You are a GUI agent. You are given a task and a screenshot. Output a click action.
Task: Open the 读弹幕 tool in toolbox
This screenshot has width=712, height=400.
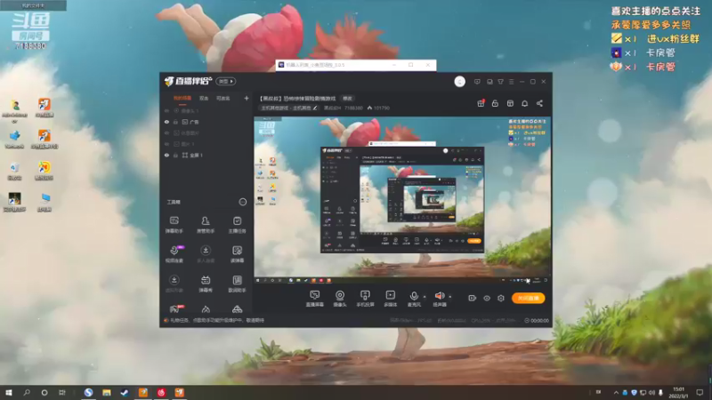pyautogui.click(x=237, y=254)
